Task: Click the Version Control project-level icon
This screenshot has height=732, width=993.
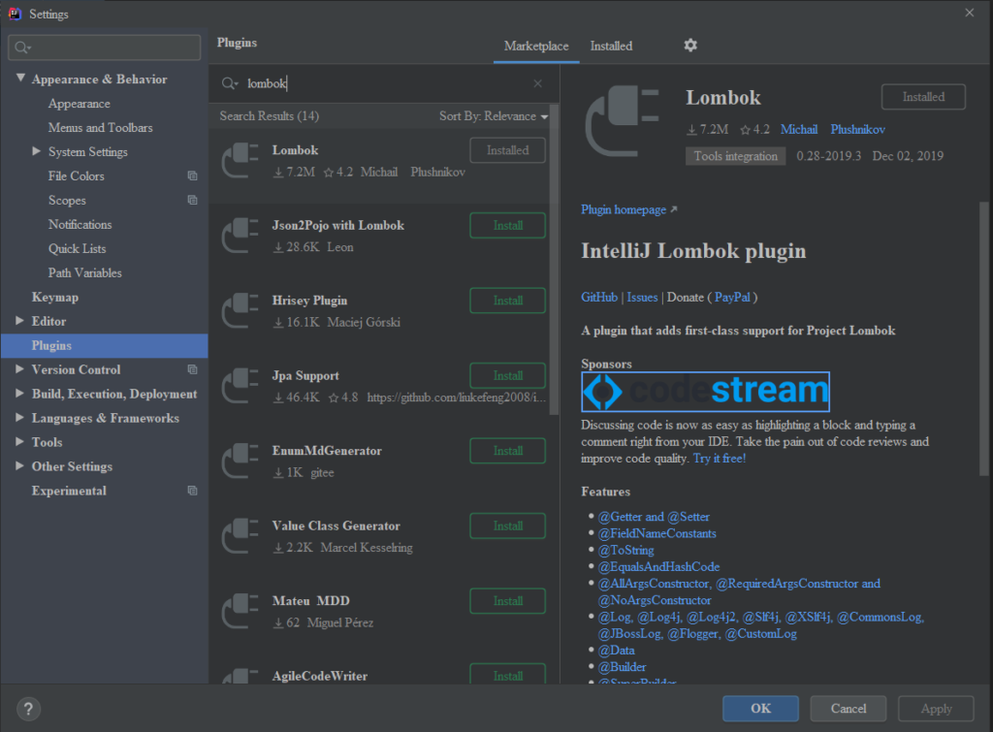Action: (x=192, y=370)
